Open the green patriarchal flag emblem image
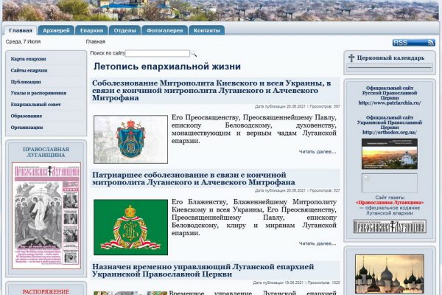442x295 pixels. point(130,226)
